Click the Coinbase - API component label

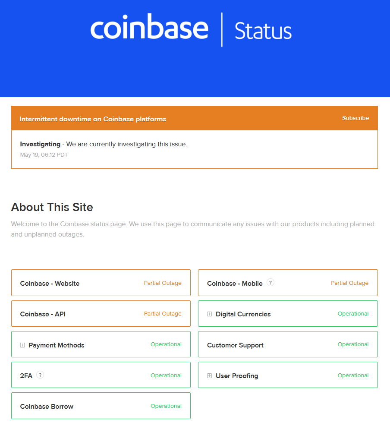coord(43,314)
